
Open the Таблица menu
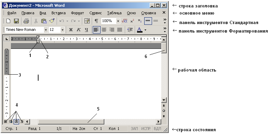point(114,13)
